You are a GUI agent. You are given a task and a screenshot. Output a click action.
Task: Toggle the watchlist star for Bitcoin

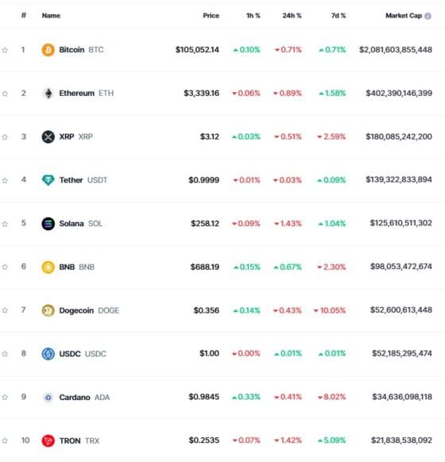pos(5,50)
